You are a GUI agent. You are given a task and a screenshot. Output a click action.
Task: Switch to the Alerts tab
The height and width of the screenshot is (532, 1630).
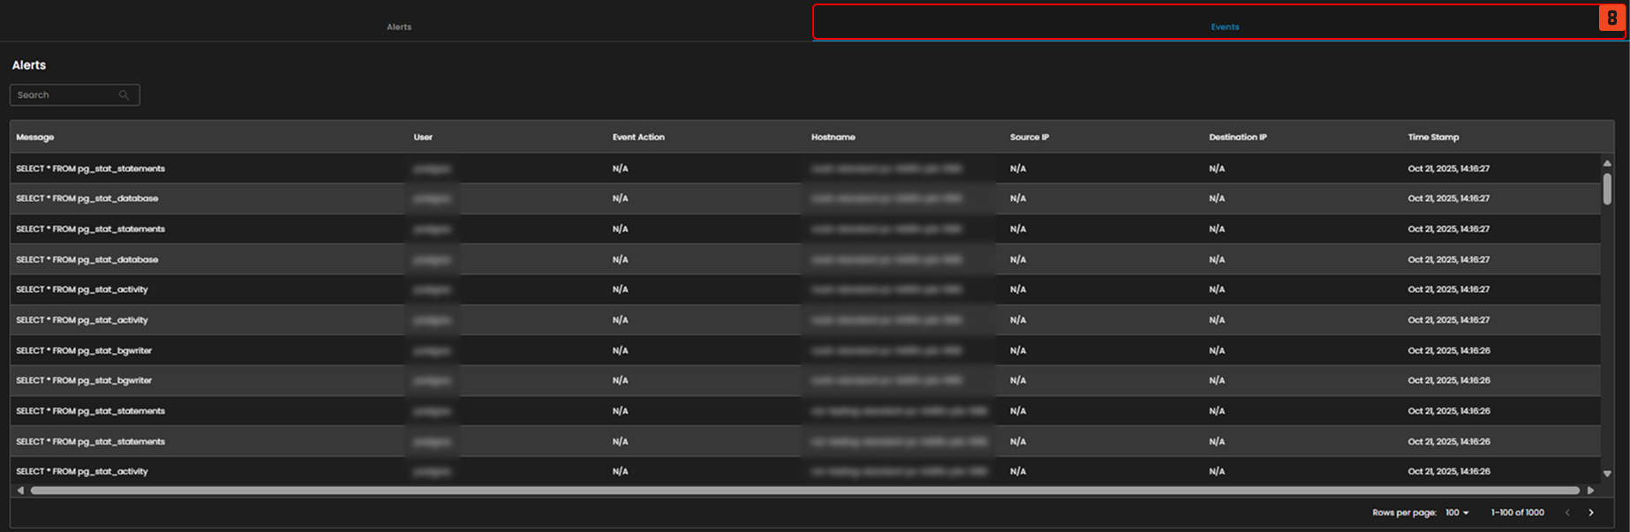click(x=399, y=27)
